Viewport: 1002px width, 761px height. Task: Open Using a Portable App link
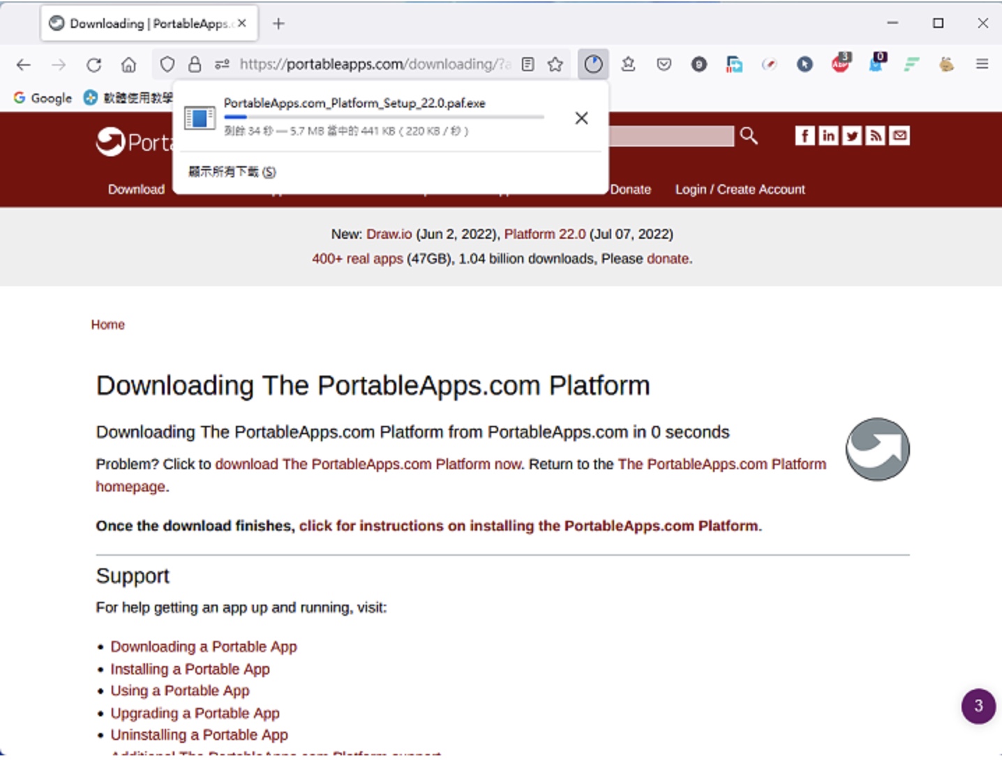click(x=180, y=690)
